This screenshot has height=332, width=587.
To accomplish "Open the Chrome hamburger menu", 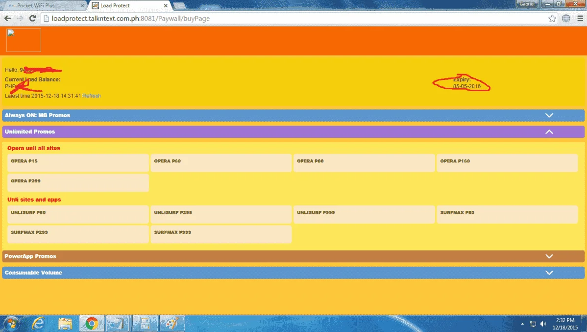I will 580,18.
